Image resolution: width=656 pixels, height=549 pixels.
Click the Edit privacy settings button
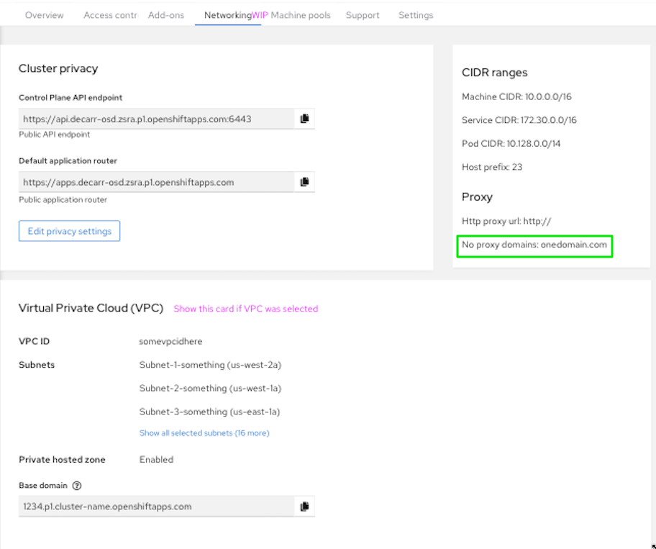69,231
